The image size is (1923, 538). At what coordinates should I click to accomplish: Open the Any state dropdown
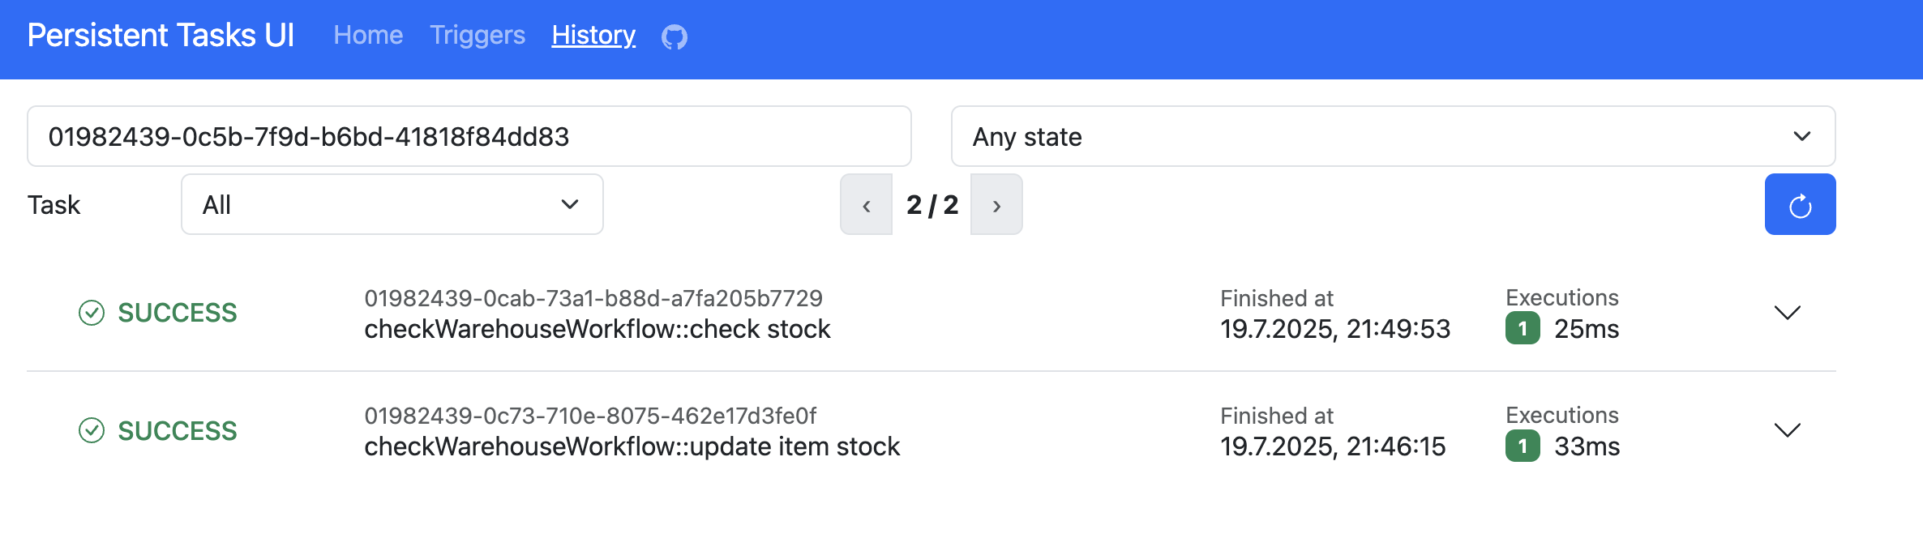pos(1393,136)
